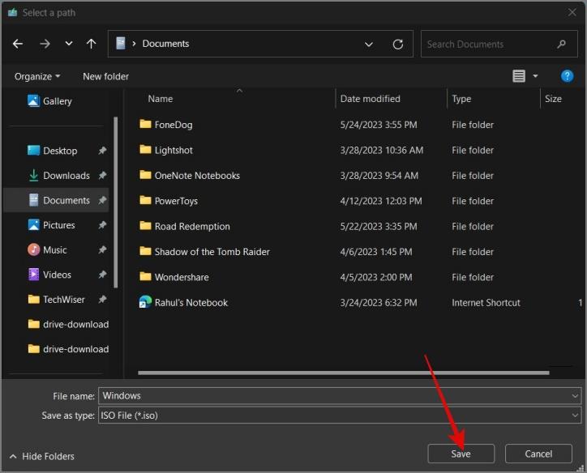Click the File name input field
Screen dimensions: 587x473
point(340,395)
